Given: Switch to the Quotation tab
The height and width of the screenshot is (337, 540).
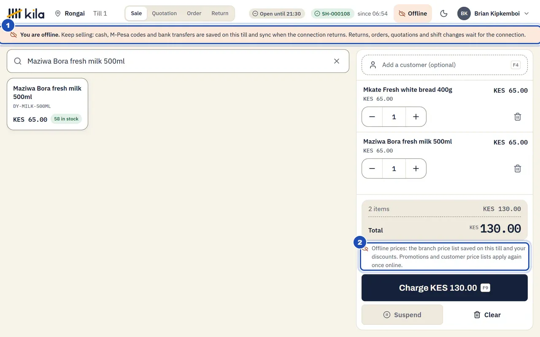Looking at the screenshot, I should pyautogui.click(x=165, y=13).
